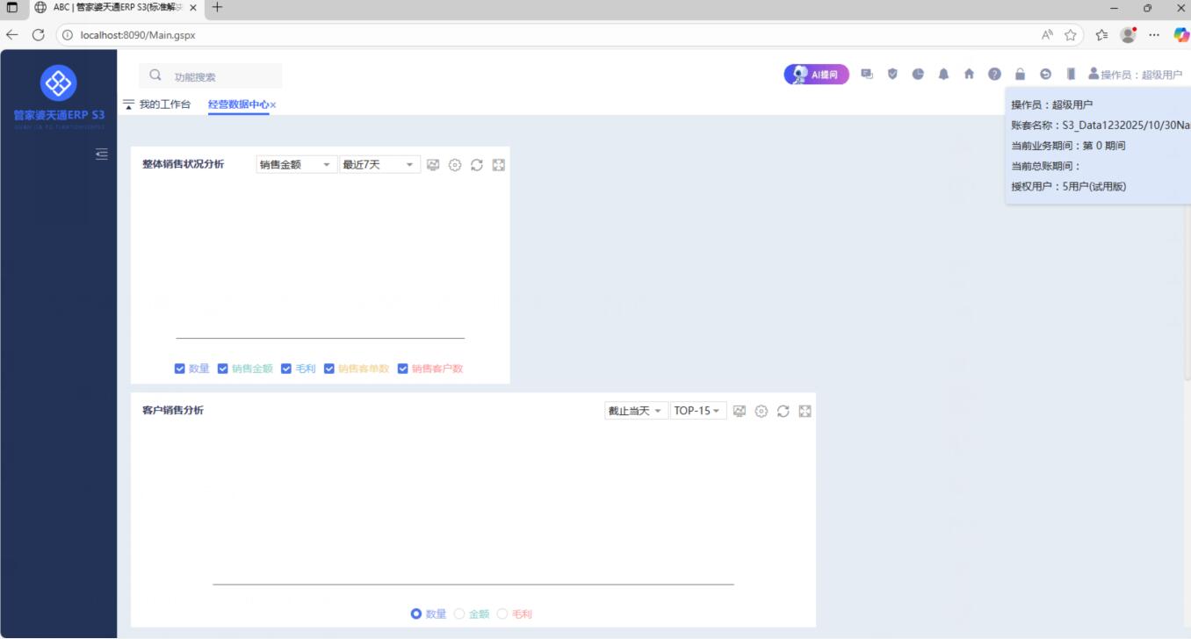Close the 经营数据中心 tab
1191x639 pixels.
point(273,105)
